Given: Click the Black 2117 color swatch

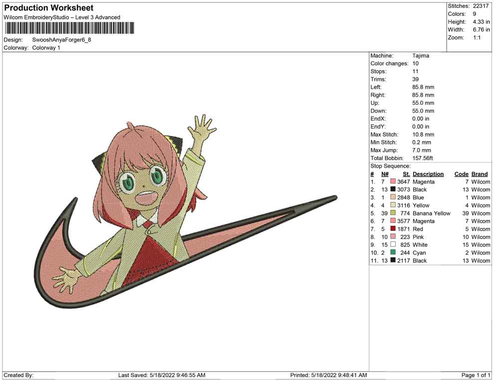Looking at the screenshot, I should (393, 260).
